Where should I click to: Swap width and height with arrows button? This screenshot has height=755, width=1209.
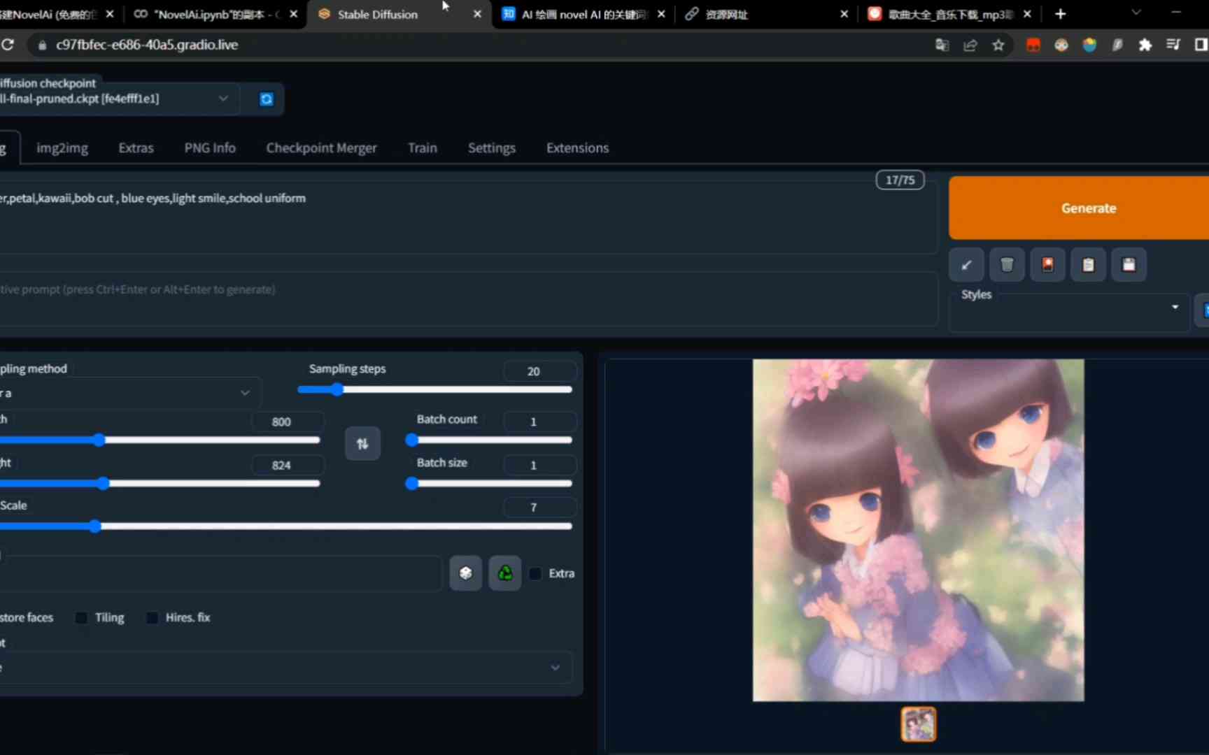(362, 443)
